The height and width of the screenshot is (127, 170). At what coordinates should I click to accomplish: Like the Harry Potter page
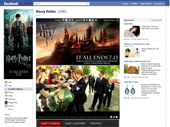(x=62, y=11)
